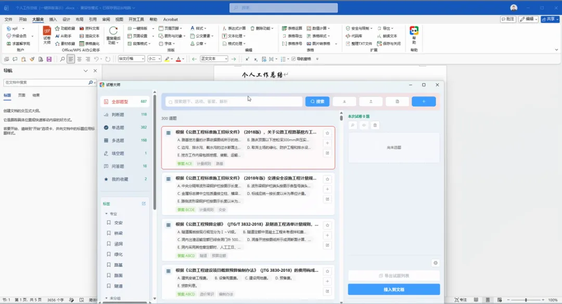Click the magnifier icon in quick toolbar
This screenshot has height=304, width=562.
(62, 59)
